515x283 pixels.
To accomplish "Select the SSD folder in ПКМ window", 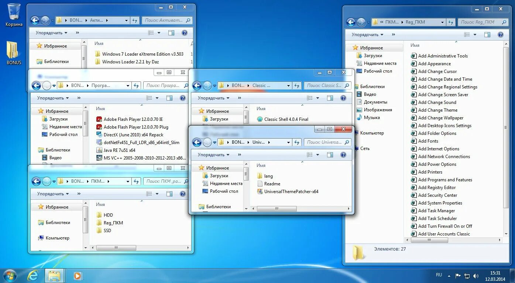I will [x=104, y=231].
